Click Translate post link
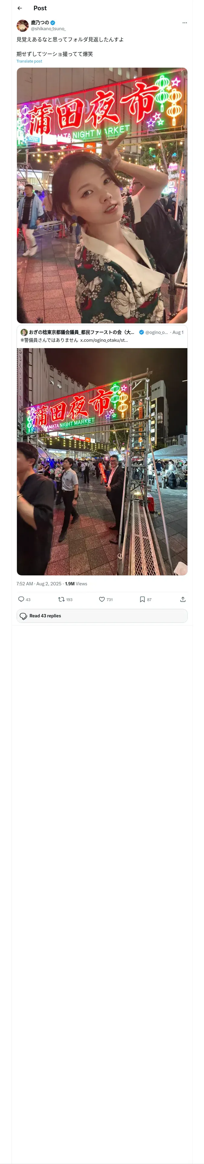The image size is (204, 1164). point(29,61)
